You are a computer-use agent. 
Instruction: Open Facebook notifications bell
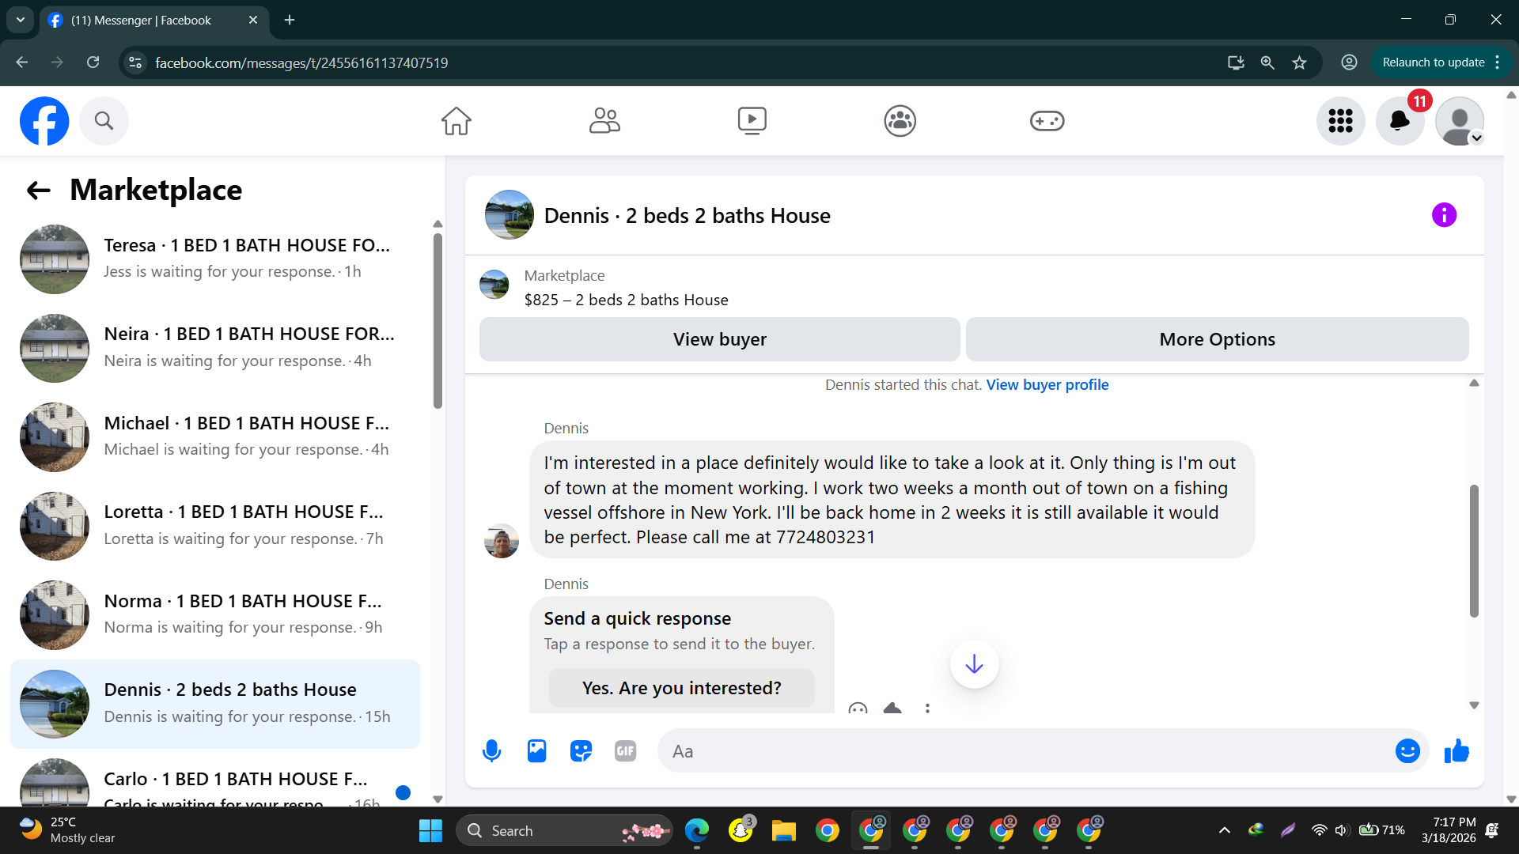[x=1400, y=121]
